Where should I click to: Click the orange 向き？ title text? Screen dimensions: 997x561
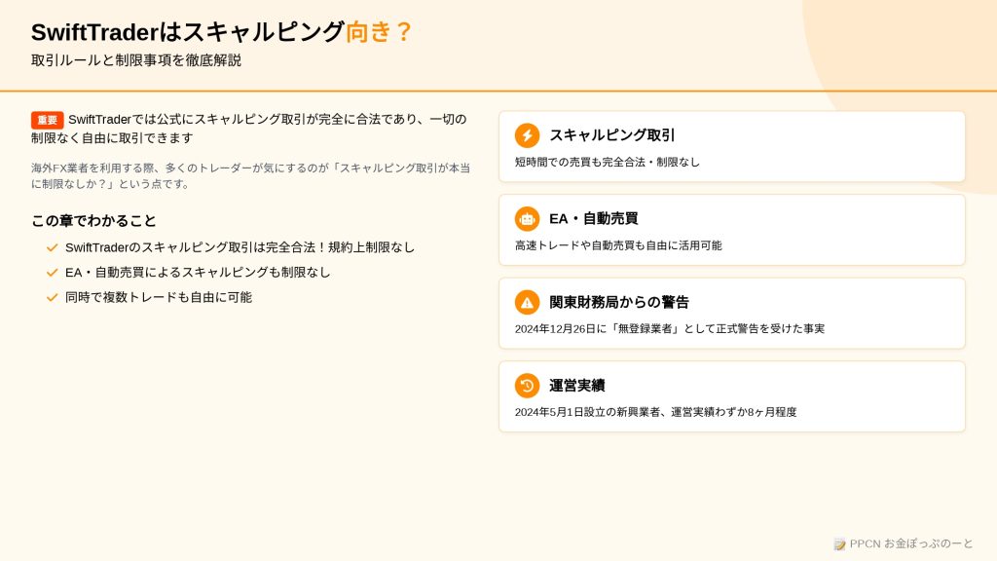pos(379,32)
